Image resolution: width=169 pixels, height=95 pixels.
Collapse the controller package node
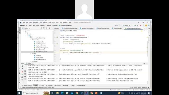click(31, 40)
